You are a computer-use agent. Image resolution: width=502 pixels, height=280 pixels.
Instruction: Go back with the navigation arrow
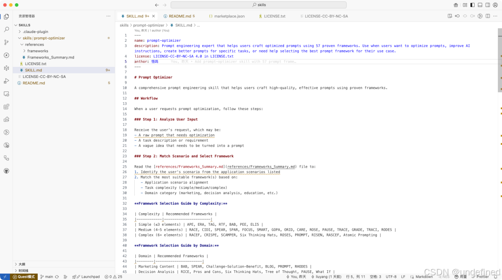pos(157,5)
